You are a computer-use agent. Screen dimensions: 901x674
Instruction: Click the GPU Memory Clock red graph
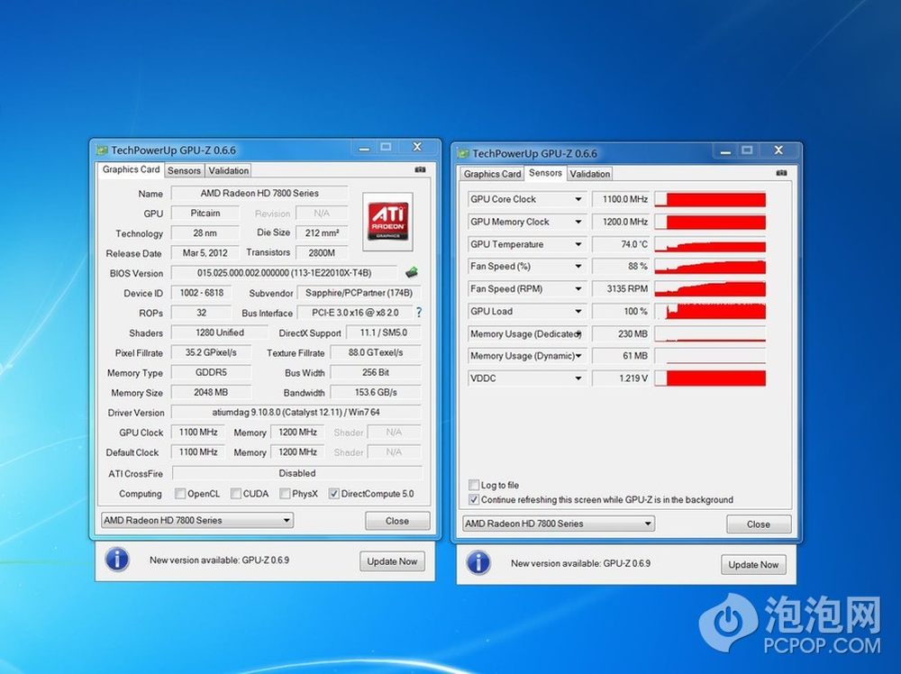coord(710,222)
